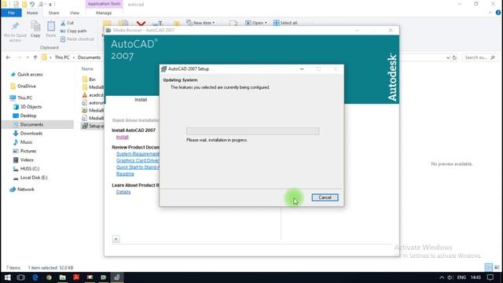Go up one folder with Up arrow
503x283 pixels.
tap(35, 57)
